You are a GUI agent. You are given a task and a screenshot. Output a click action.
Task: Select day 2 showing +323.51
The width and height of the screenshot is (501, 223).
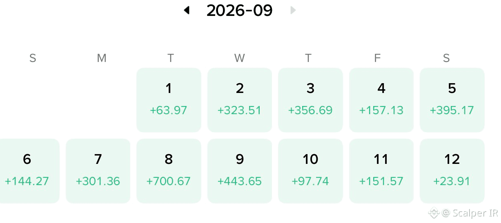point(240,100)
